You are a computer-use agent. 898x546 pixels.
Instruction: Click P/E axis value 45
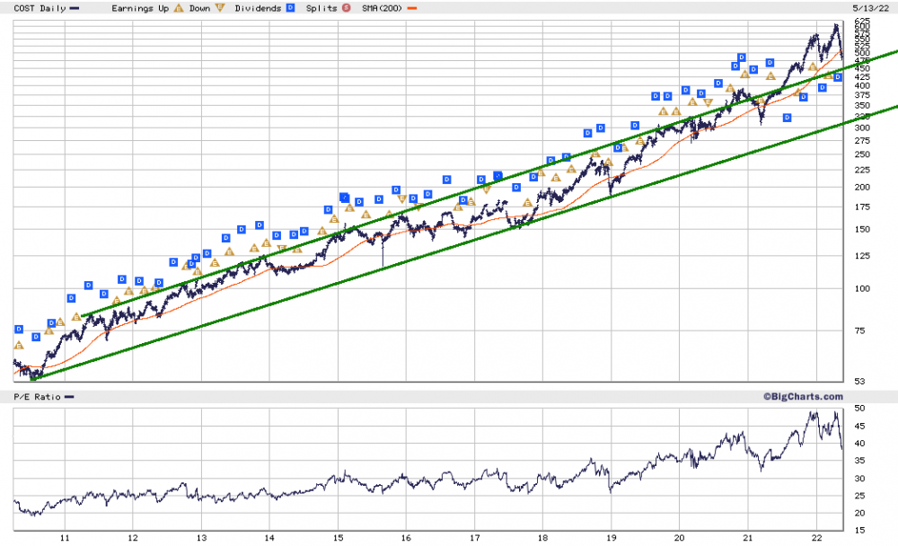pos(859,427)
